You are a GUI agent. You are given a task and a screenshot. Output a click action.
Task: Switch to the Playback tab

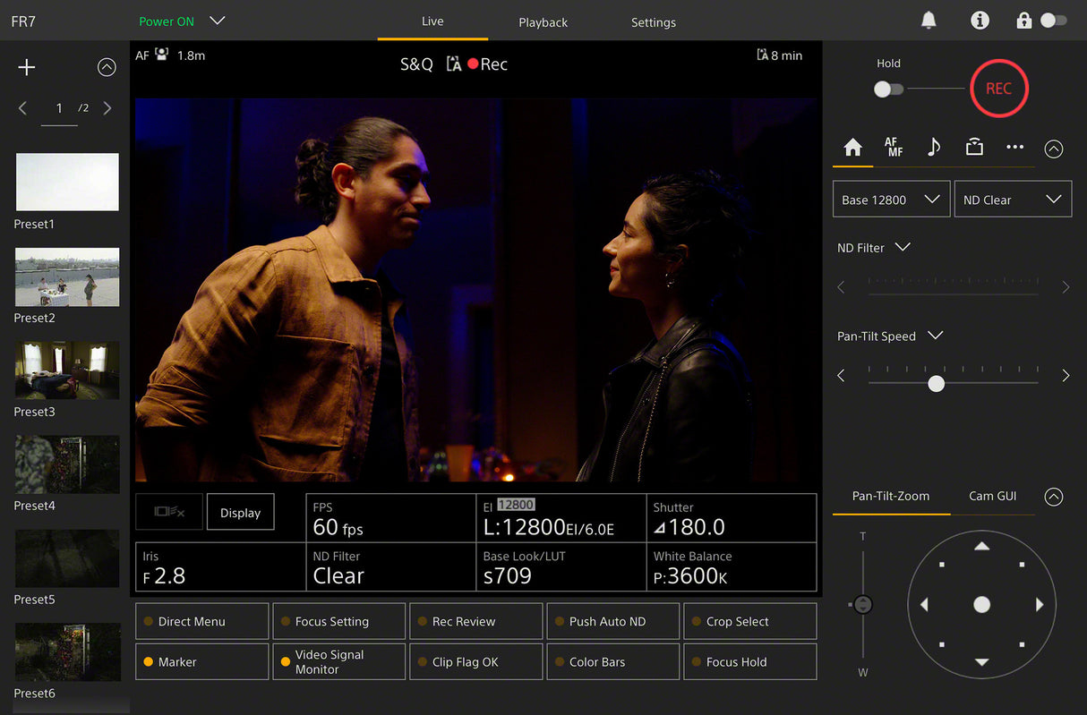point(543,22)
